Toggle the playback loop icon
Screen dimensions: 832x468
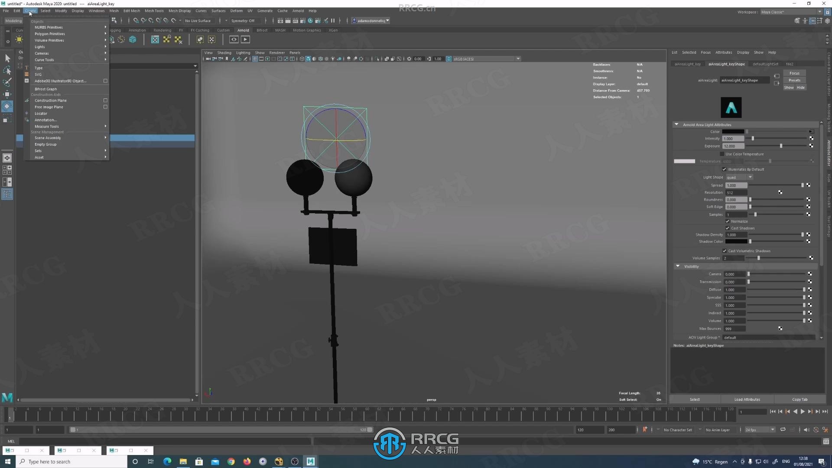point(783,429)
